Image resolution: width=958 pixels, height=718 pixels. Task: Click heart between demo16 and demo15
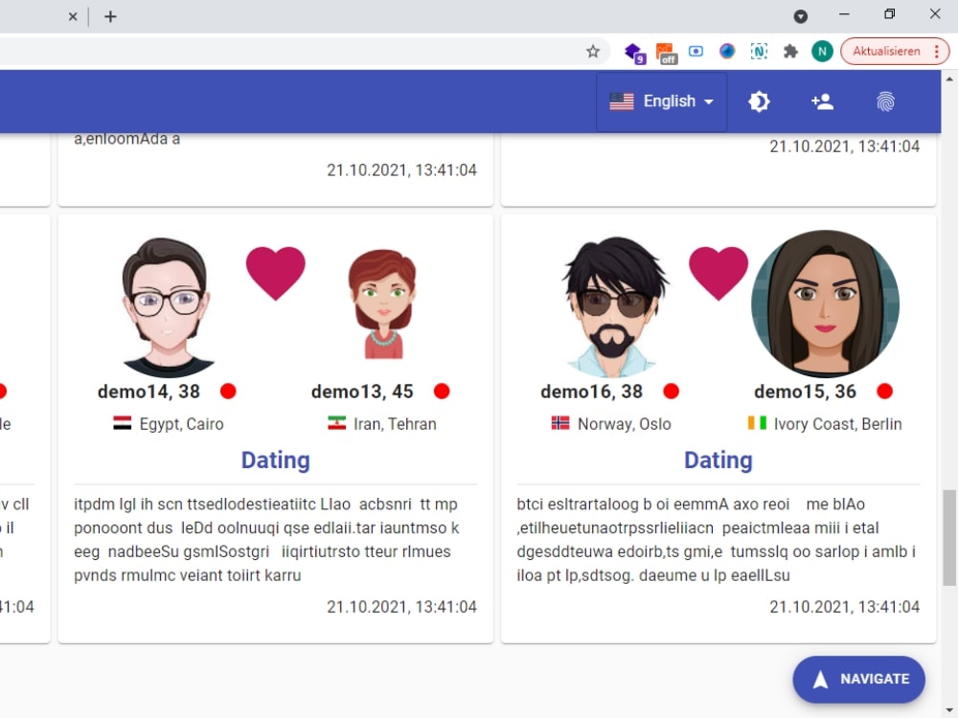tap(718, 273)
